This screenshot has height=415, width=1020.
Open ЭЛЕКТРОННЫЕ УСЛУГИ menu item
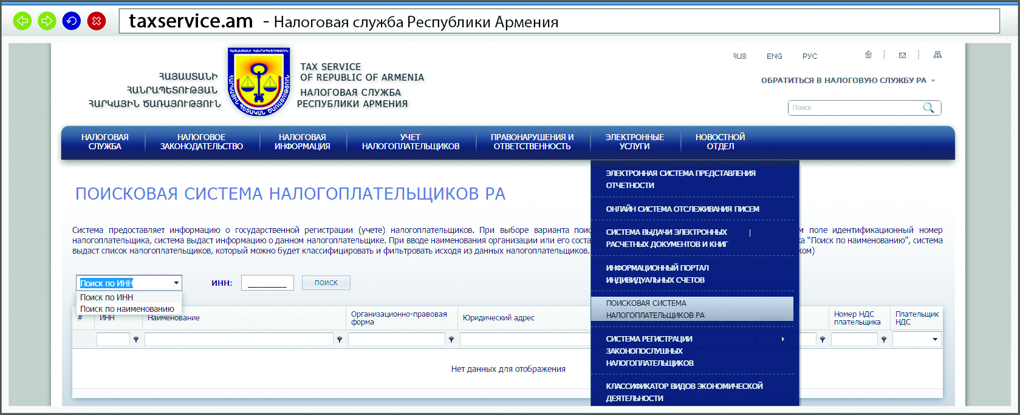click(635, 142)
